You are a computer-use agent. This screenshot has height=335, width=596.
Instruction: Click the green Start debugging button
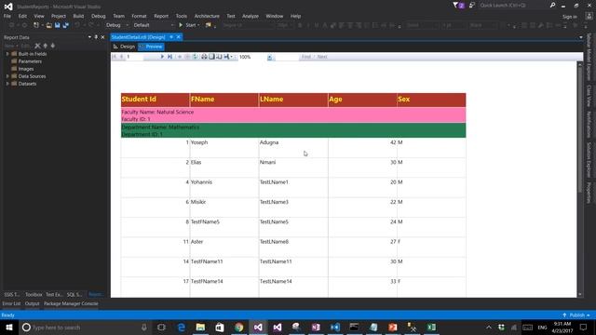click(188, 25)
